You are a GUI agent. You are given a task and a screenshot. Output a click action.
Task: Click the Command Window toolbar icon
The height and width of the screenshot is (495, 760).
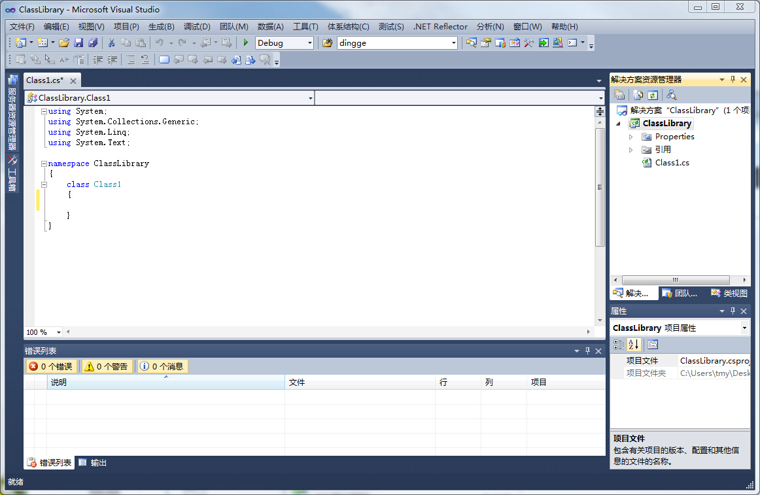coord(572,43)
